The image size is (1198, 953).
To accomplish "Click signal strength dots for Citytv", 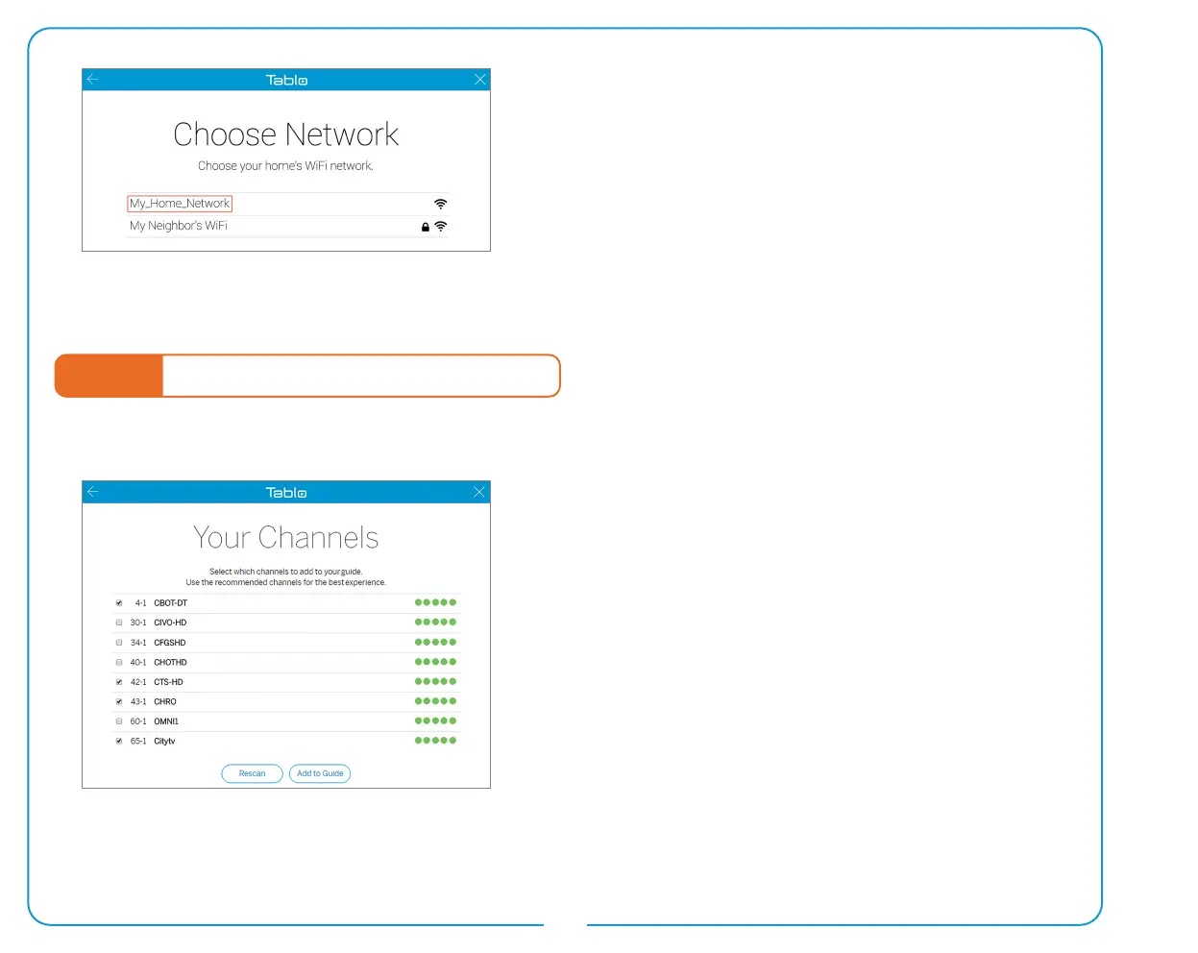I will 435,741.
